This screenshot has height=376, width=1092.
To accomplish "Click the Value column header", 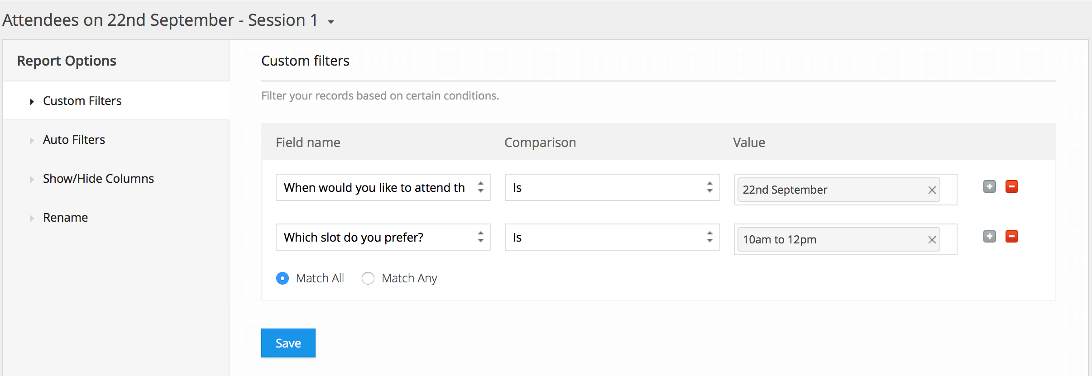I will [x=749, y=143].
